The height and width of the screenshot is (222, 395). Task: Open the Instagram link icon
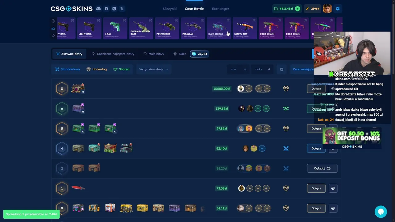[x=114, y=9]
